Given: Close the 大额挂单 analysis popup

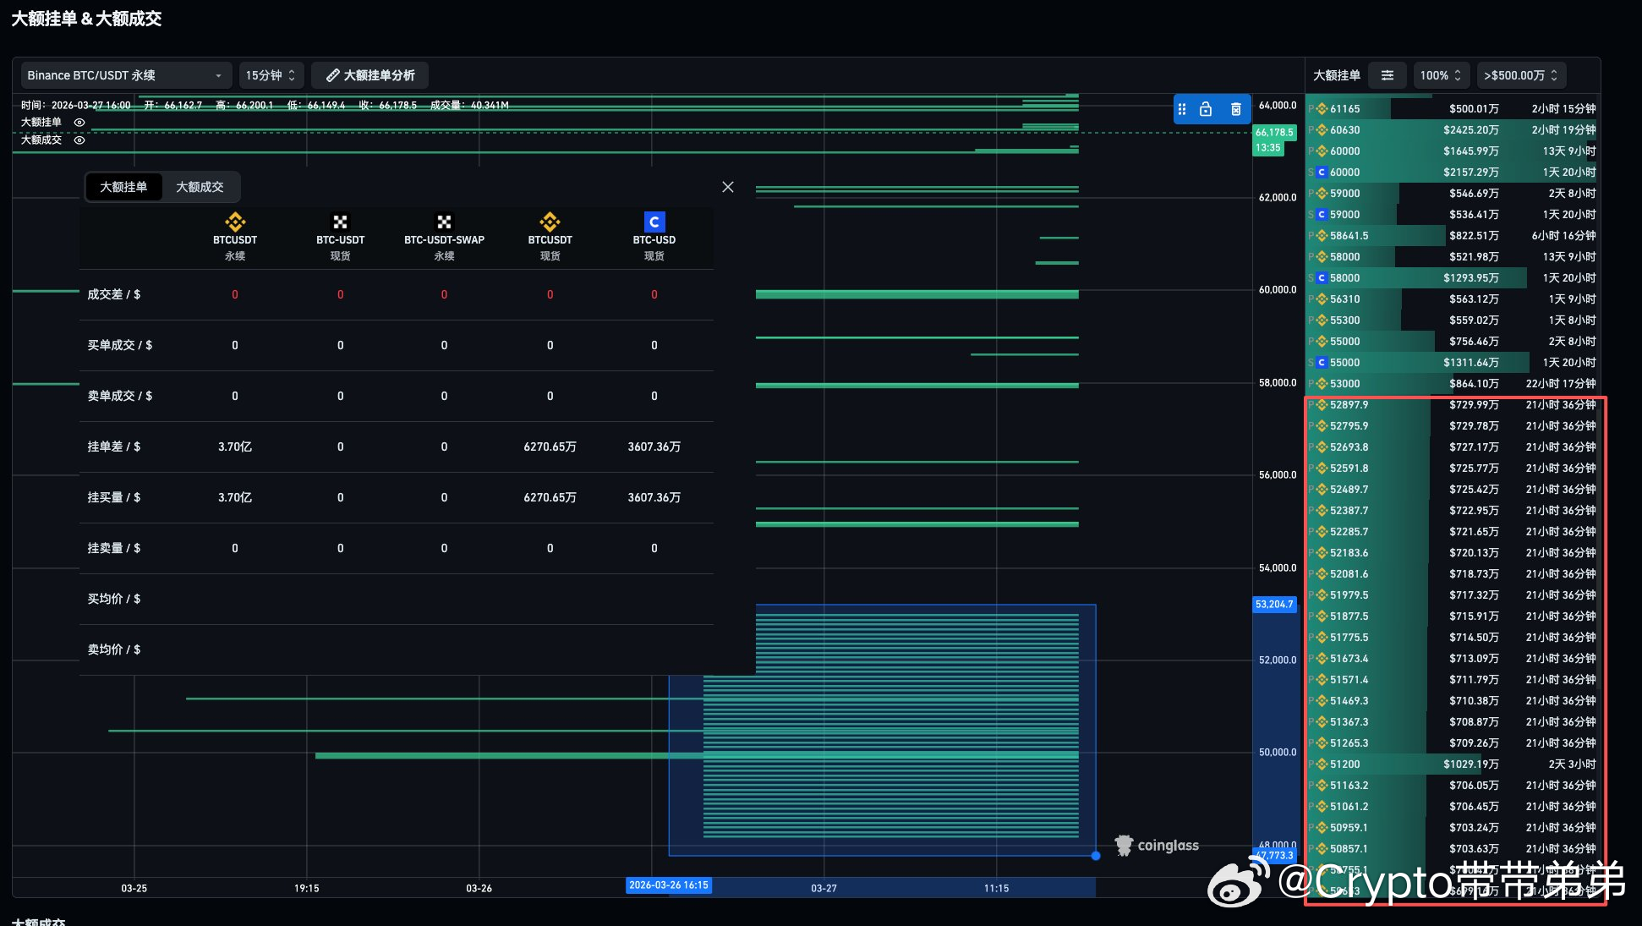Looking at the screenshot, I should [728, 187].
